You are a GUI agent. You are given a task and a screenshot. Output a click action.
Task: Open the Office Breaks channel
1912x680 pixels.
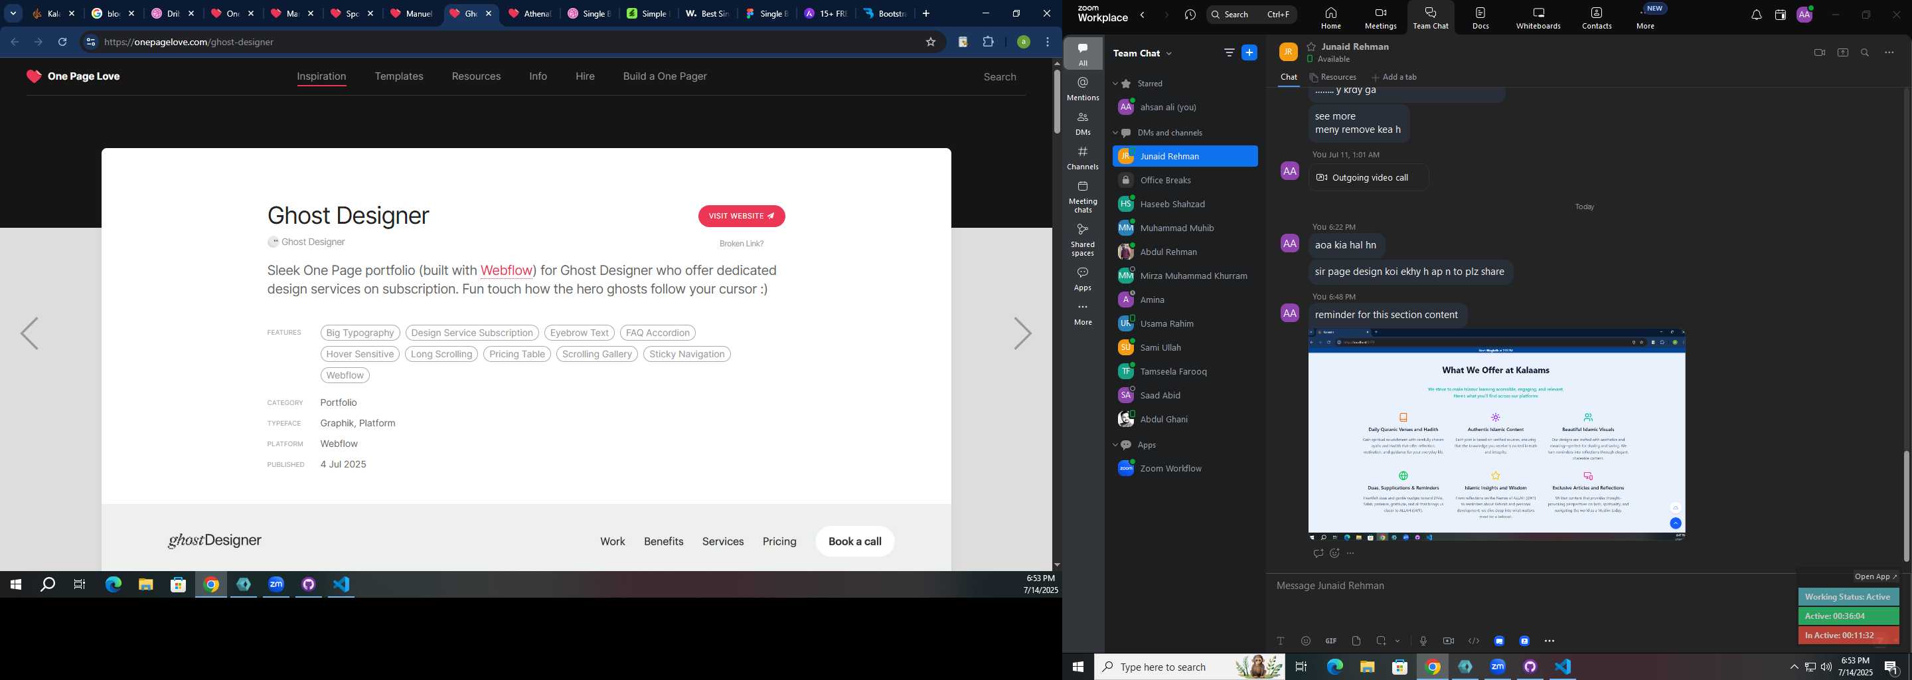[x=1184, y=181]
